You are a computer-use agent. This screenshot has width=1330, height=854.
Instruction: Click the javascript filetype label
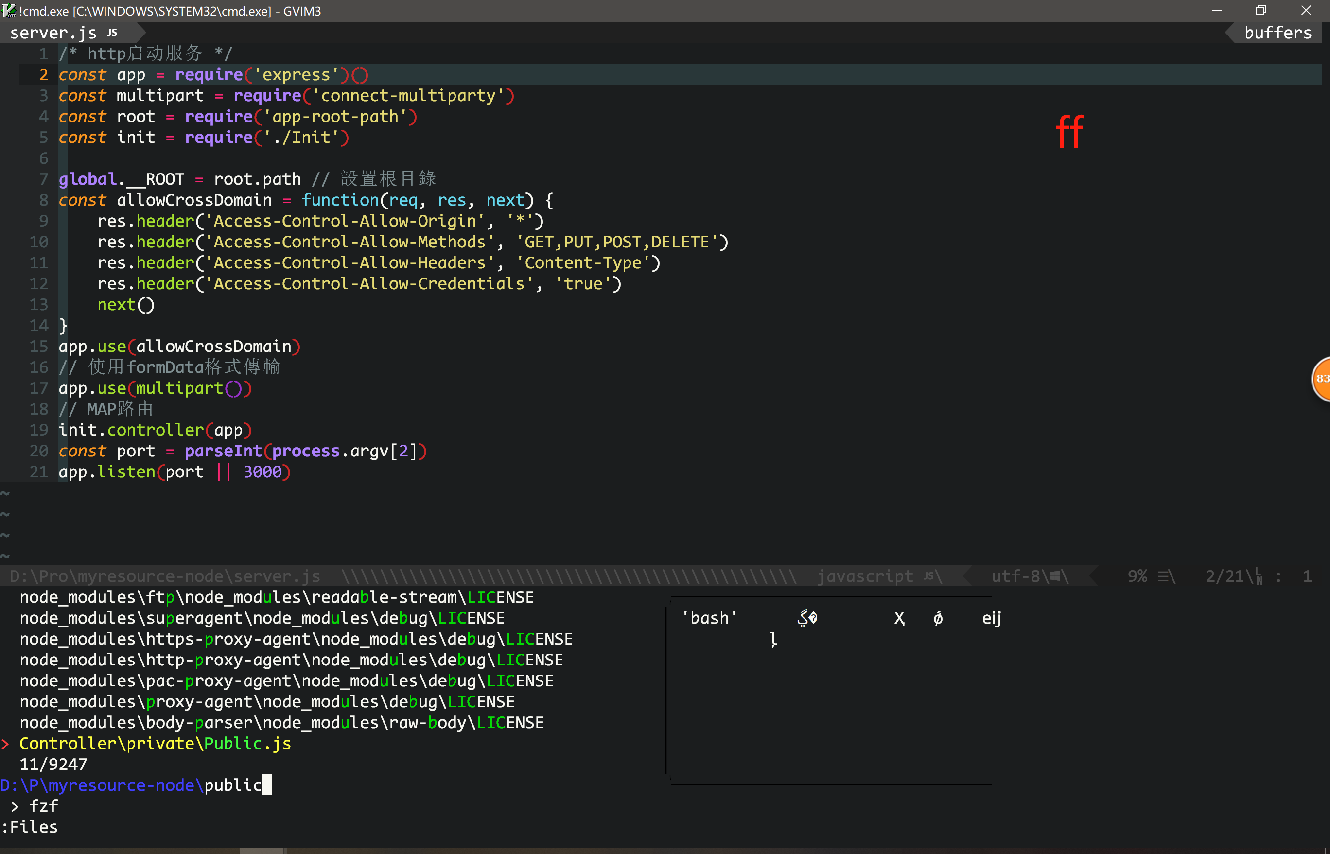864,576
